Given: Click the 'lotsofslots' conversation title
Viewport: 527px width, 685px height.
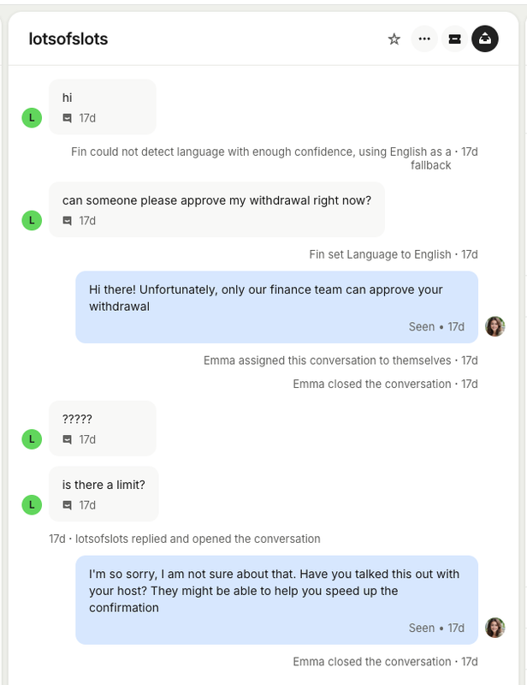Looking at the screenshot, I should coord(68,39).
